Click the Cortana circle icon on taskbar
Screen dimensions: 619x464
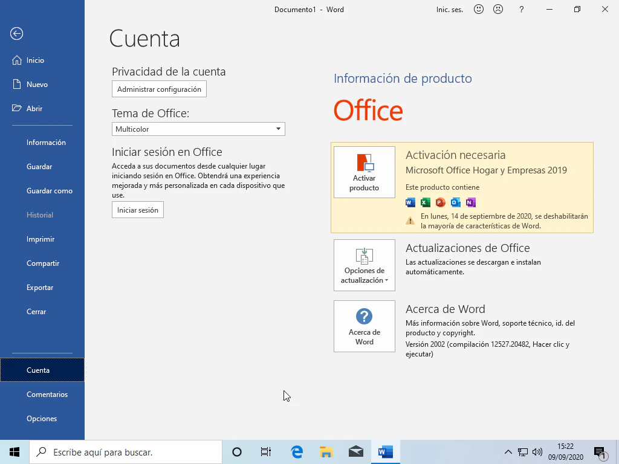(x=237, y=452)
